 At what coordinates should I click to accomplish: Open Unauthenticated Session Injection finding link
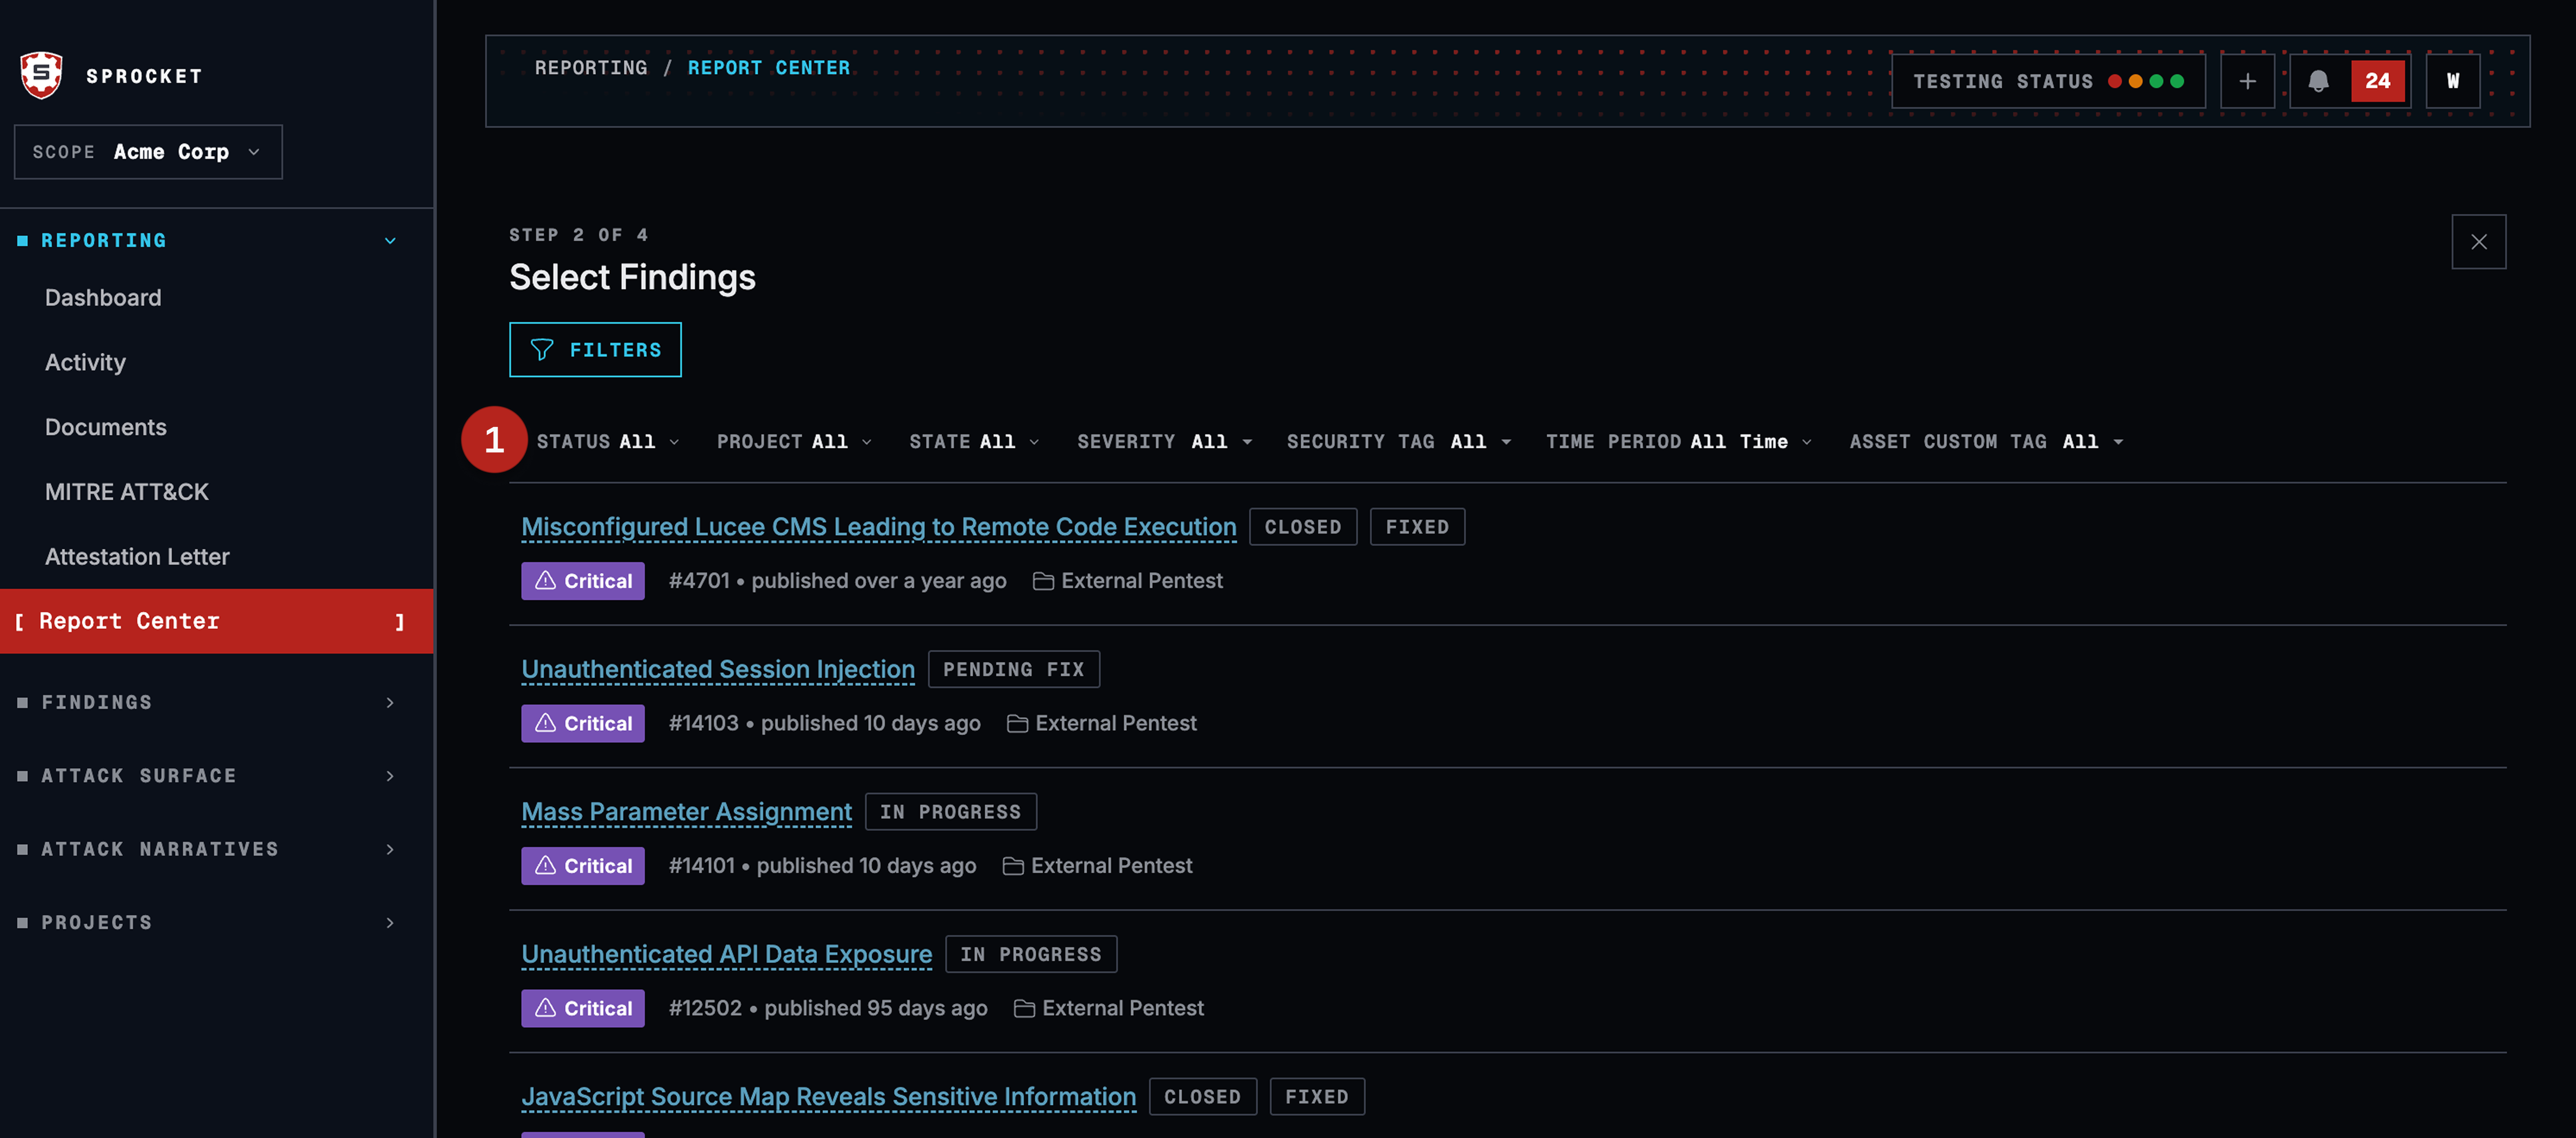[x=718, y=669]
